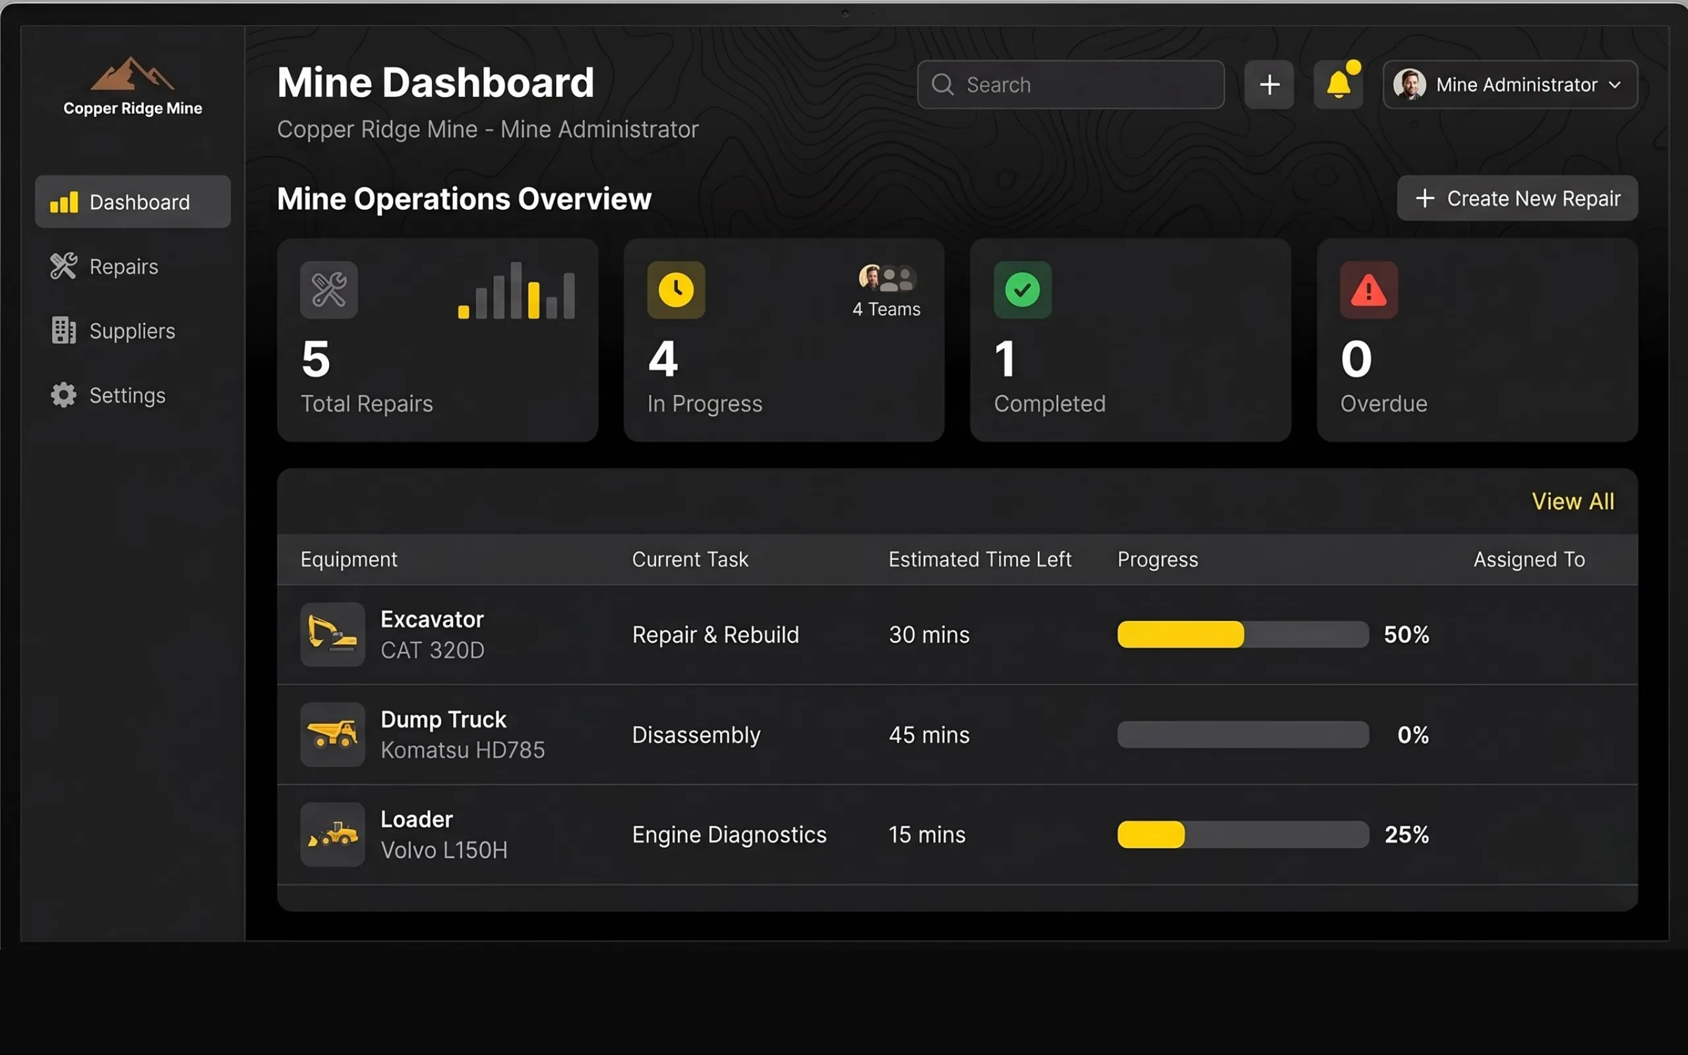Click the red warning Overdue icon

[x=1369, y=289]
